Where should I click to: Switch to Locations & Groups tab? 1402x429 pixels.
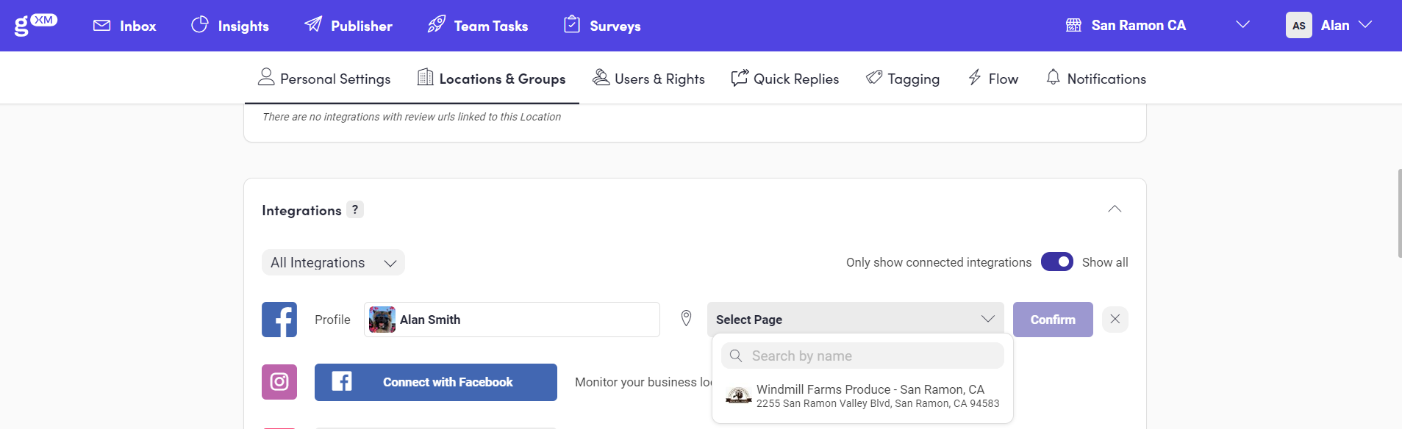[x=491, y=78]
